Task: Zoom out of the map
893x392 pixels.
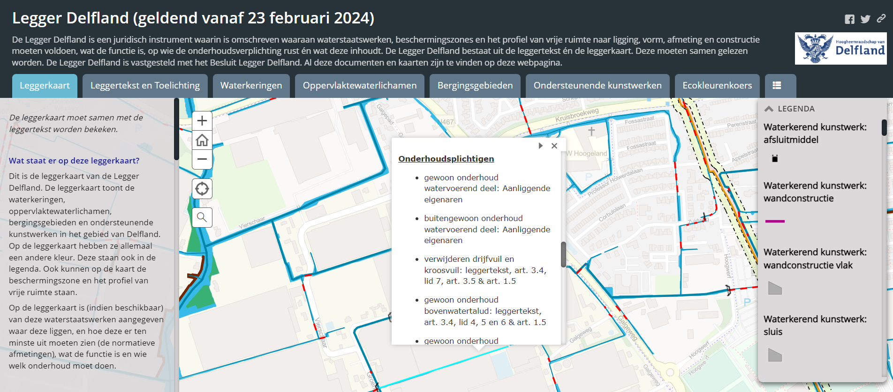Action: click(x=202, y=159)
